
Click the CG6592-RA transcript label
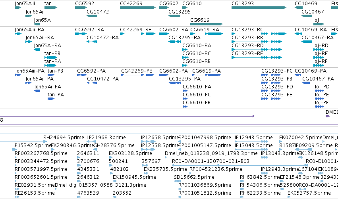pos(89,30)
